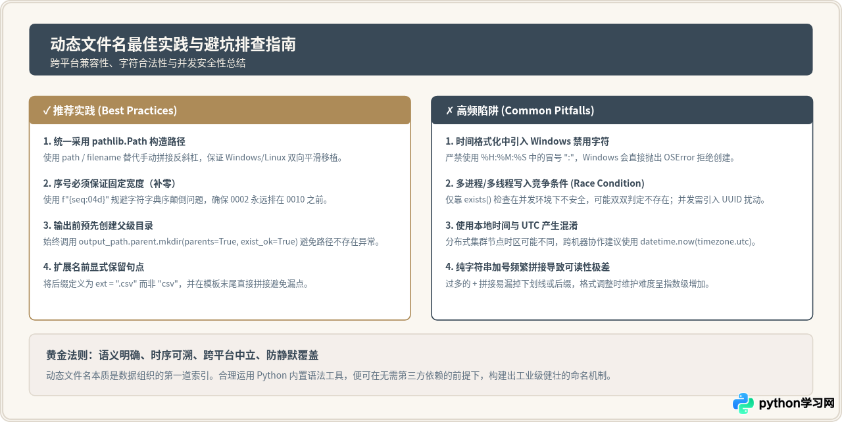This screenshot has width=842, height=422.
Task: Click the "python学习网" watermark text
Action: click(797, 404)
